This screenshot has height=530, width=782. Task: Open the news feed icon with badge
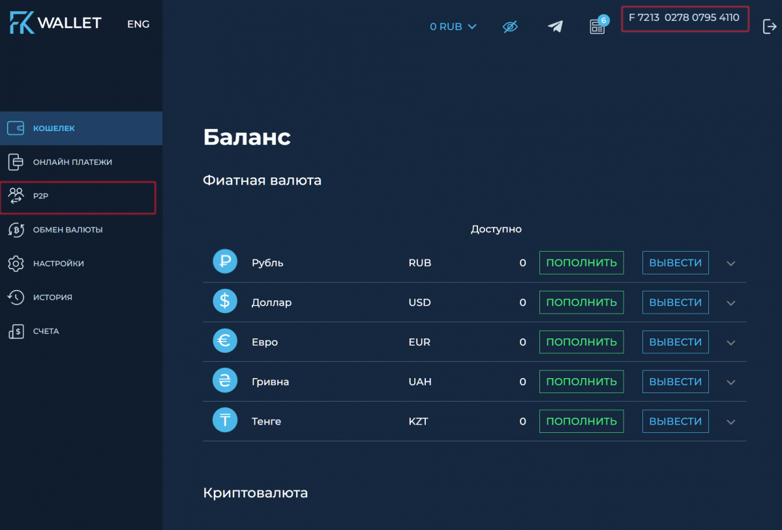(597, 27)
